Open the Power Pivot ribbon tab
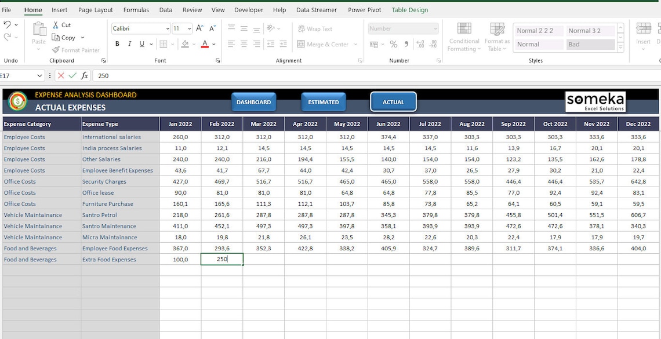 [x=364, y=10]
